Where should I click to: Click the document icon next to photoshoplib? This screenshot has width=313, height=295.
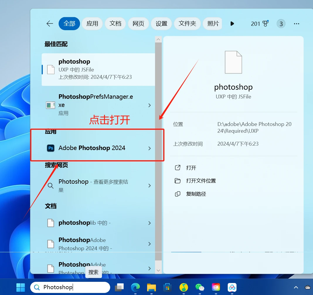click(x=51, y=223)
